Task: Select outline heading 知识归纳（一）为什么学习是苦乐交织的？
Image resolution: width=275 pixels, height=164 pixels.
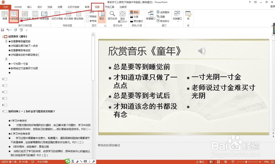Action: click(32, 112)
